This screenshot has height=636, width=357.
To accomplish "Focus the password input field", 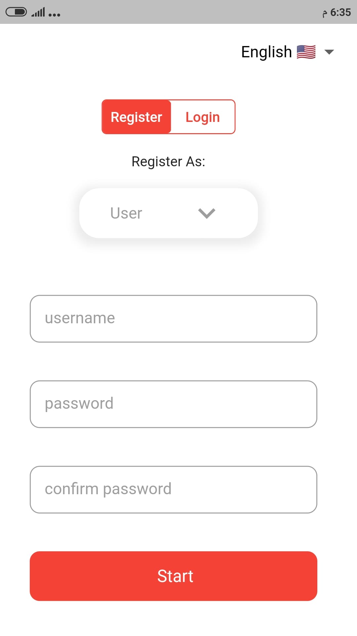I will click(174, 404).
